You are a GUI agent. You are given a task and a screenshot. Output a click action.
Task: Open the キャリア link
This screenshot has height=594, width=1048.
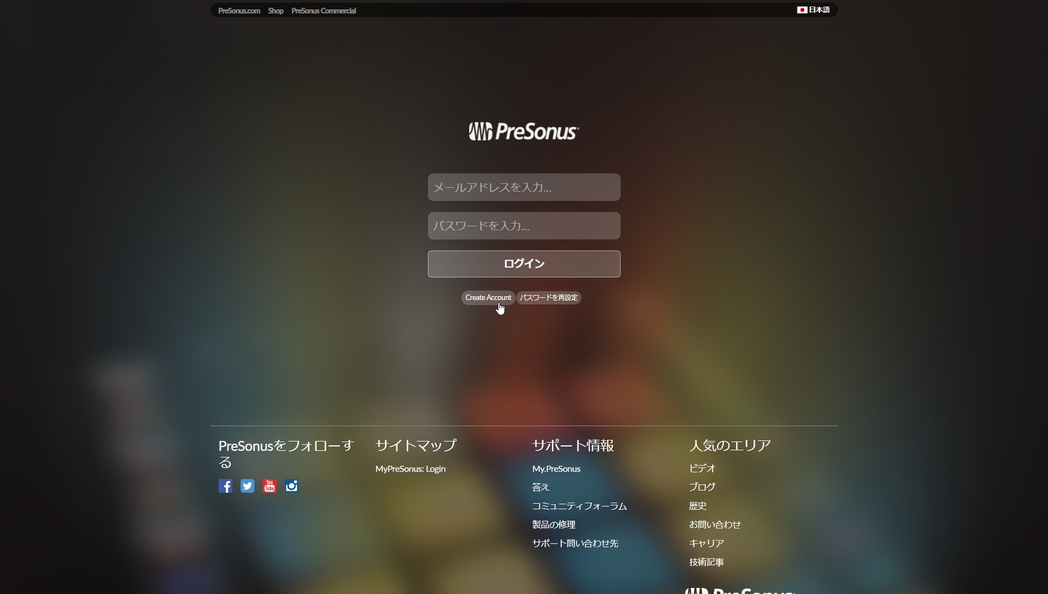point(707,543)
